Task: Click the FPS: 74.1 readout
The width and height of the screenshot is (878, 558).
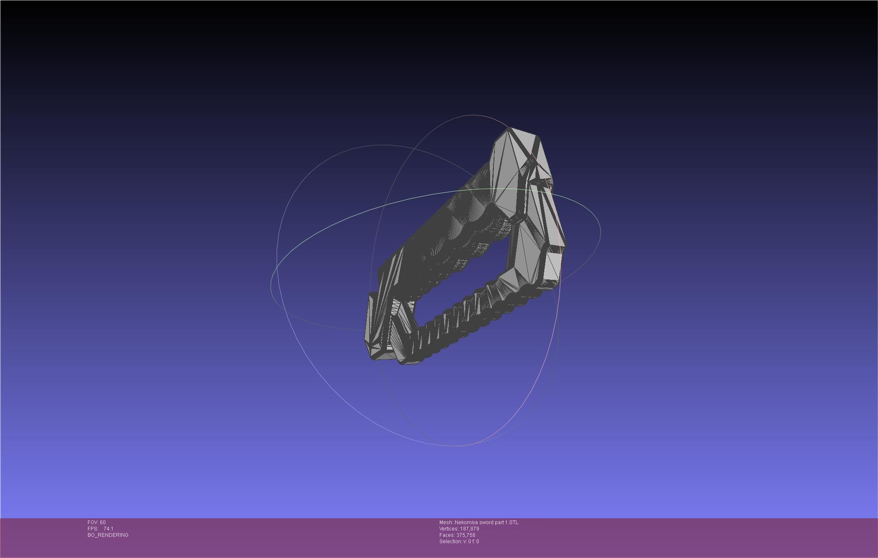Action: pyautogui.click(x=100, y=529)
